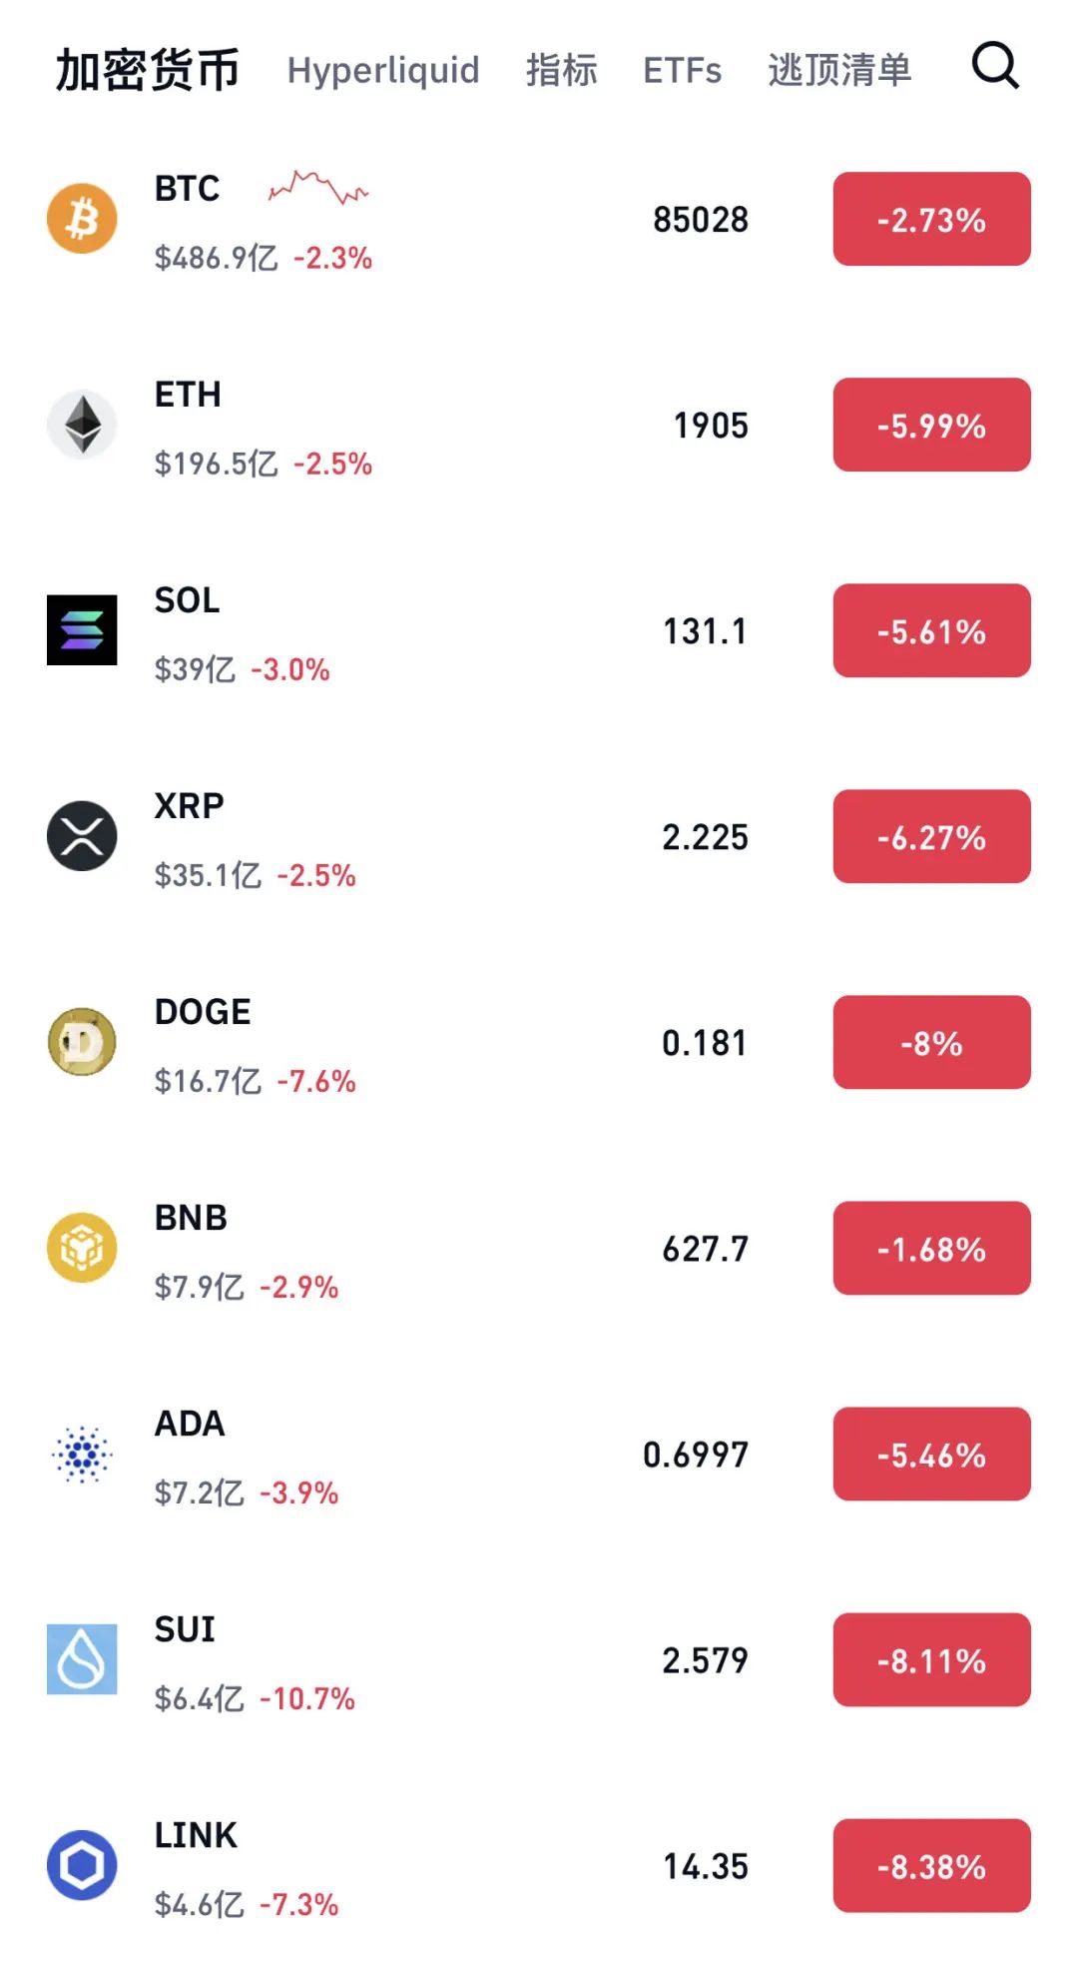This screenshot has height=1976, width=1078.
Task: View the BTC mini sparkline chart
Action: (318, 187)
